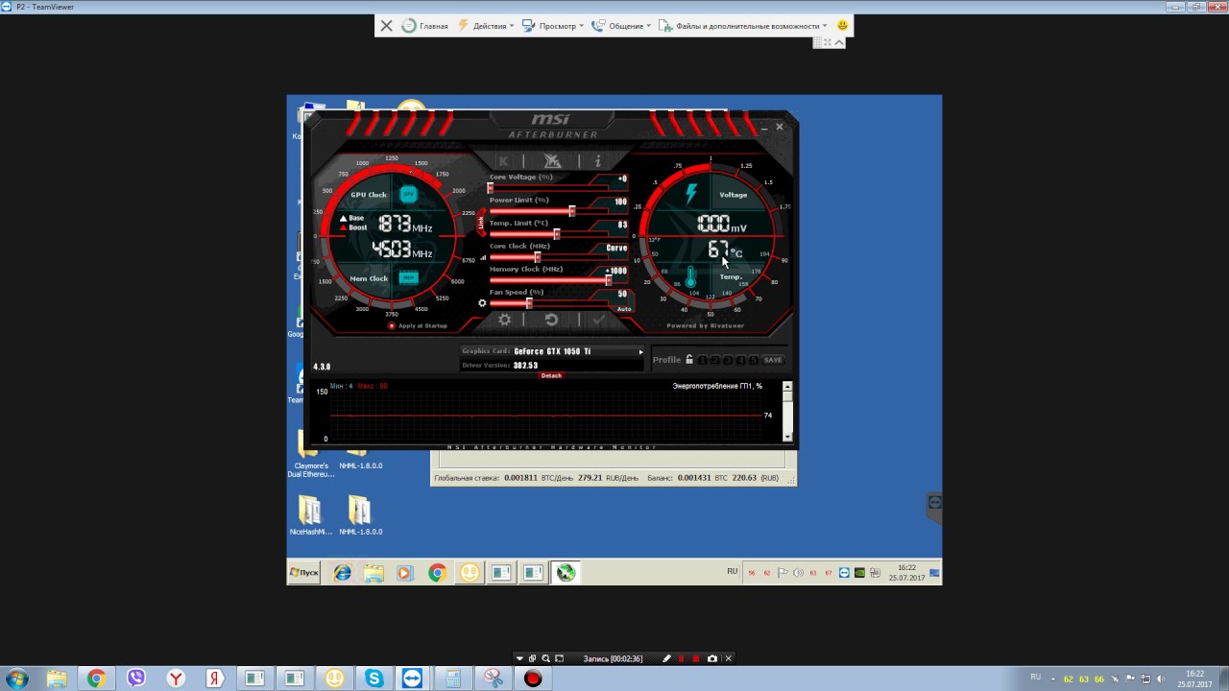
Task: Click the lightning bolt voltage icon
Action: pos(690,194)
